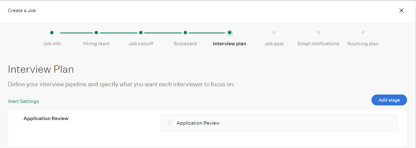Click the Job info step dot
The image size is (416, 148).
(52, 33)
